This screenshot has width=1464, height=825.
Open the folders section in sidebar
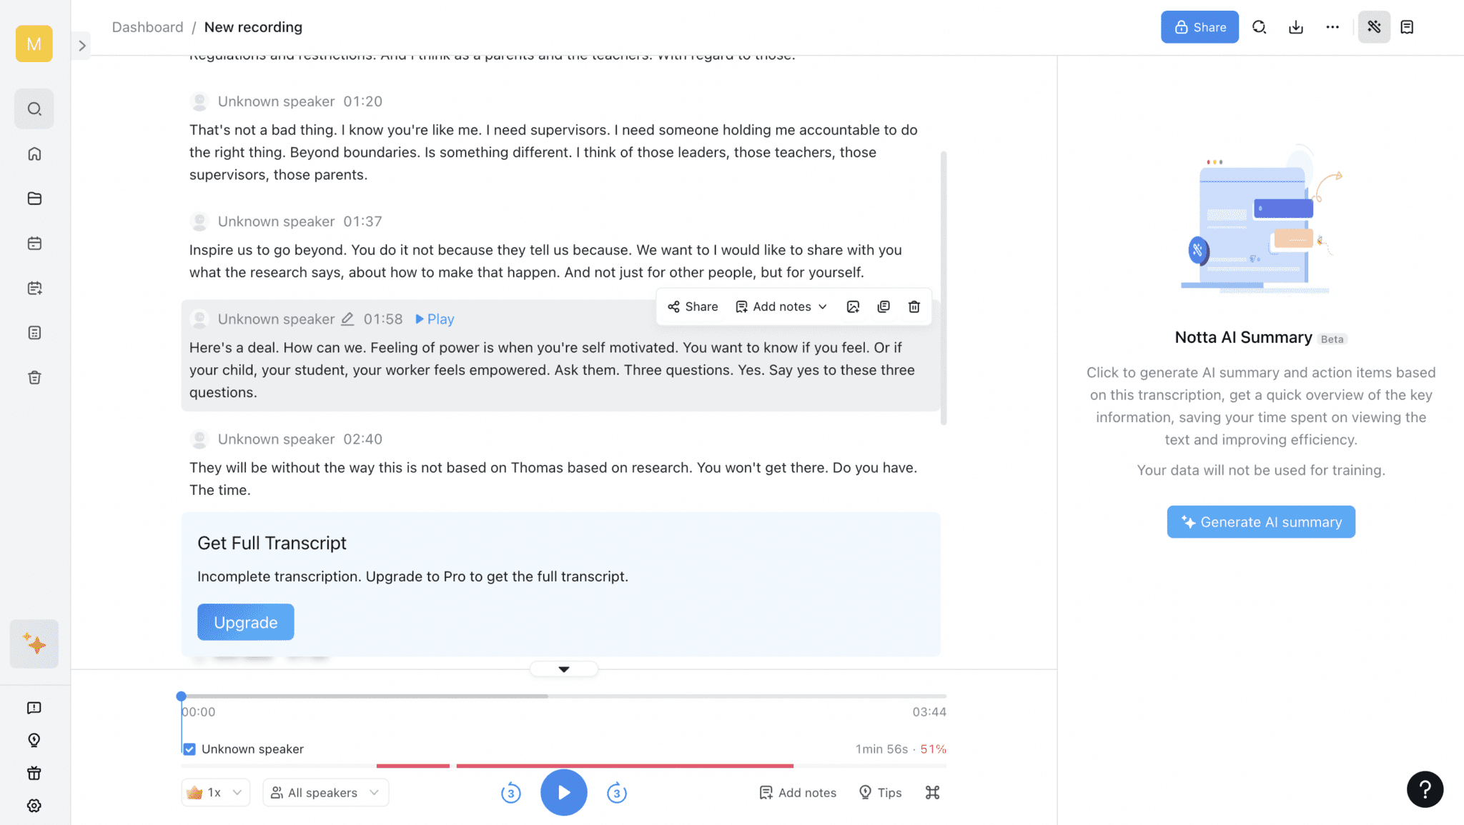34,198
